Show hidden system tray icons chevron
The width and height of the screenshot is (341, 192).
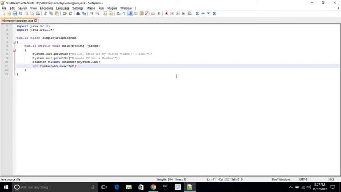(290, 187)
